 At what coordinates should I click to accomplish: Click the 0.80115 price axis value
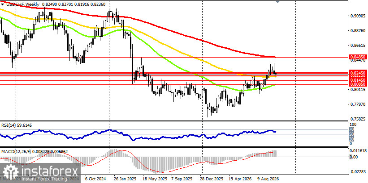coord(358,90)
